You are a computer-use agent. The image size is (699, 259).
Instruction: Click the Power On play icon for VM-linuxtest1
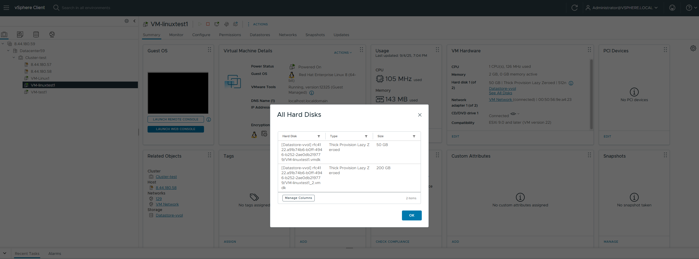tap(200, 24)
